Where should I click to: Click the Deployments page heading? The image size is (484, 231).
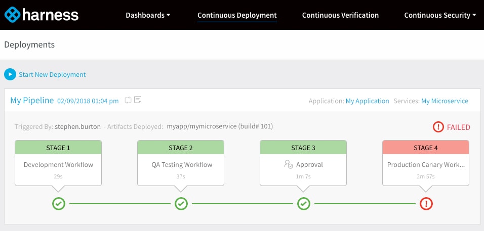pyautogui.click(x=29, y=44)
